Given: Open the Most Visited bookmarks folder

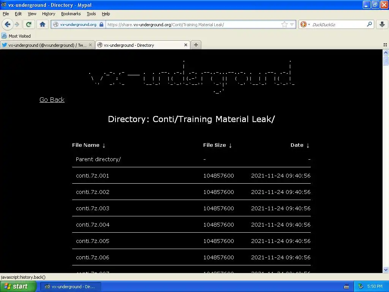Looking at the screenshot, I should click(x=16, y=36).
